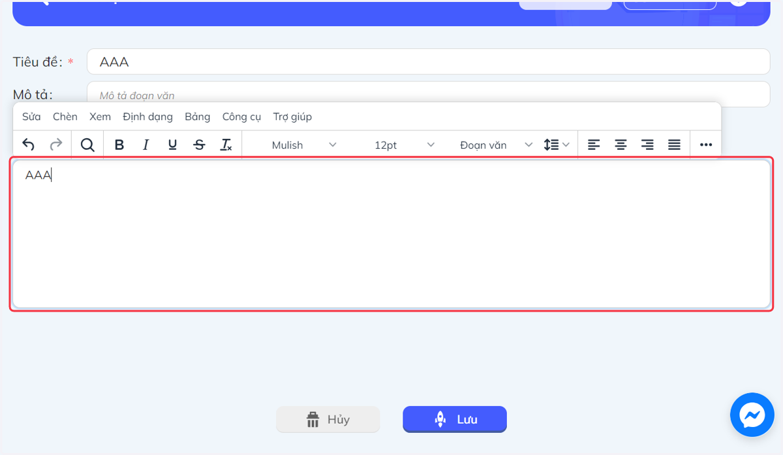Toggle italic formatting
The width and height of the screenshot is (783, 455).
click(146, 145)
